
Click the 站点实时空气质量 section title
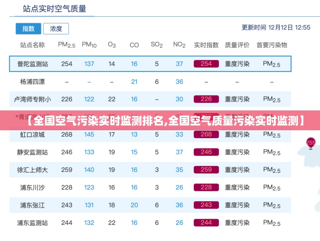click(x=54, y=9)
